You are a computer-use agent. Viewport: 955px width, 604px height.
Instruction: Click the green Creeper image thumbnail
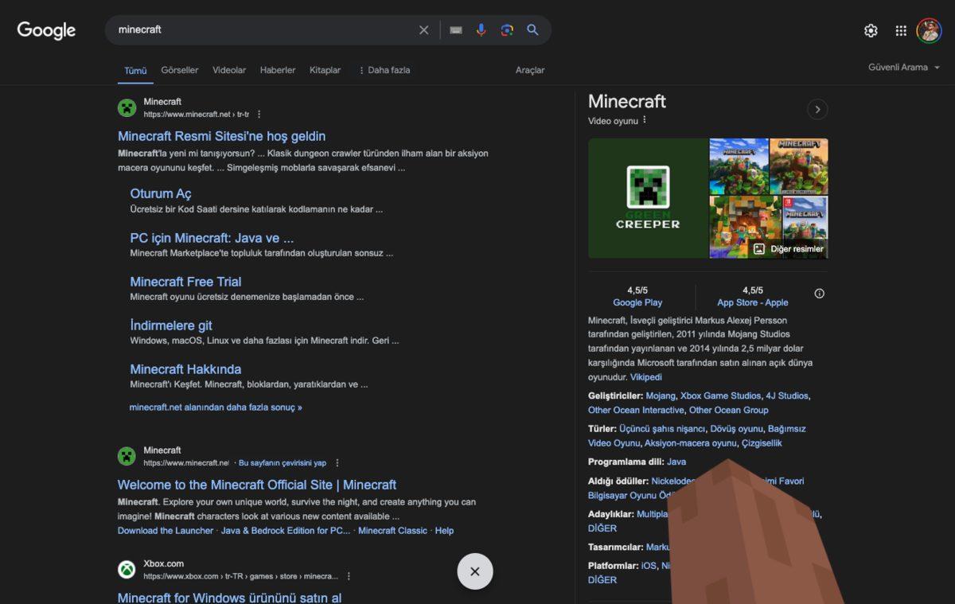(647, 197)
